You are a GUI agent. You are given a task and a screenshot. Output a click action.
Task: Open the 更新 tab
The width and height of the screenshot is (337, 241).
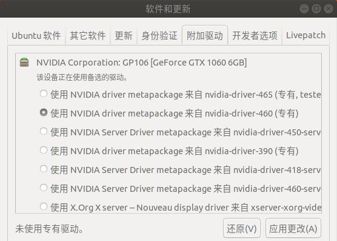point(124,35)
